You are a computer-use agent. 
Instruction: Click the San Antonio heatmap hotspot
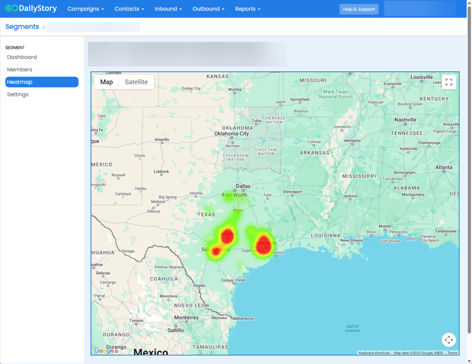pyautogui.click(x=215, y=251)
